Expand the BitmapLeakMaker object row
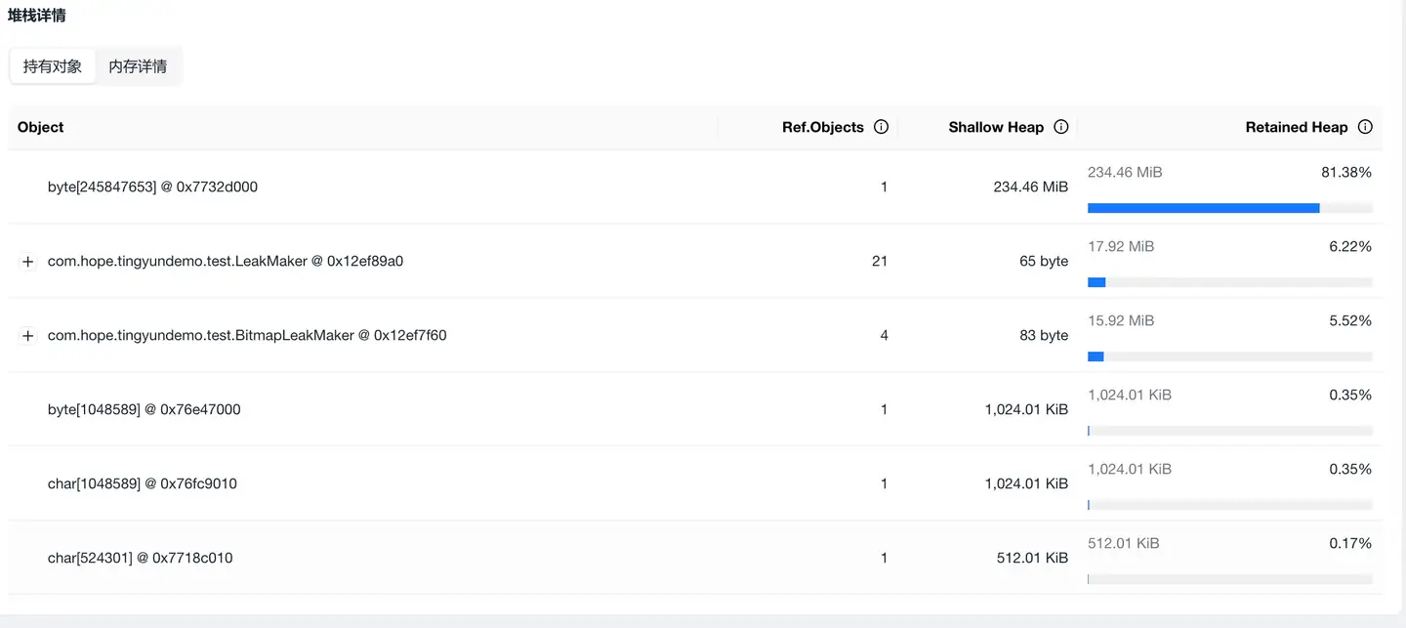1406x628 pixels. pos(28,336)
